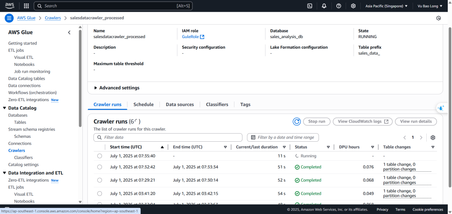Go to AWS Glue breadcrumb link
The height and width of the screenshot is (214, 452).
coord(26,18)
